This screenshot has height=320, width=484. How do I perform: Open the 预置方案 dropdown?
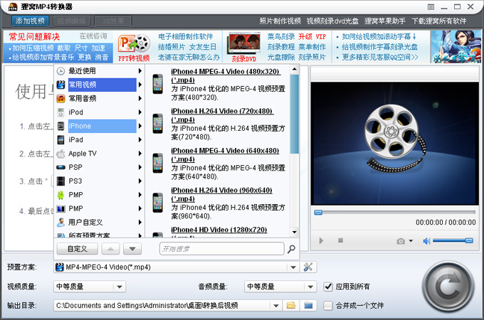coord(293,267)
